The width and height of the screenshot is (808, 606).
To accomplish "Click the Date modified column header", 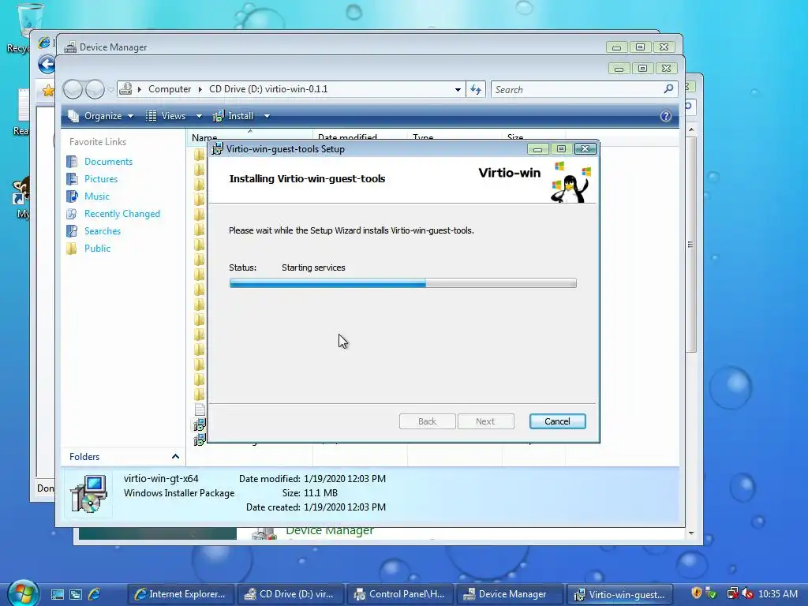I will tap(347, 137).
